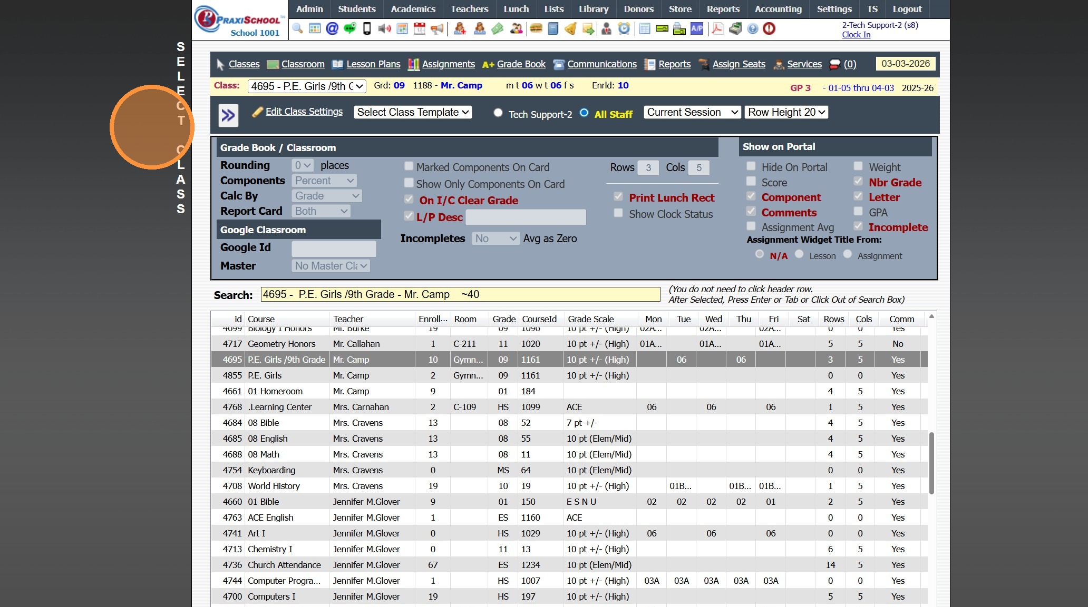This screenshot has height=607, width=1088.
Task: Click the blue help question icon
Action: coord(753,28)
